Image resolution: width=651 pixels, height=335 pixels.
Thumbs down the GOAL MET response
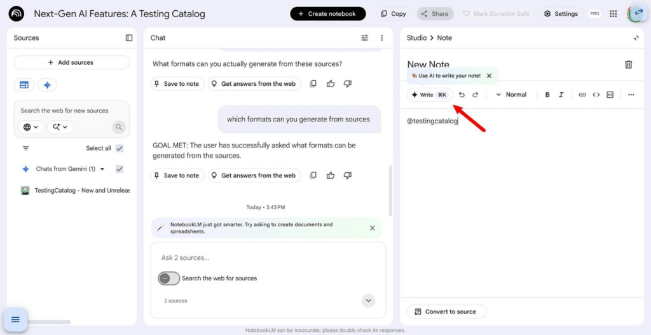click(x=348, y=175)
